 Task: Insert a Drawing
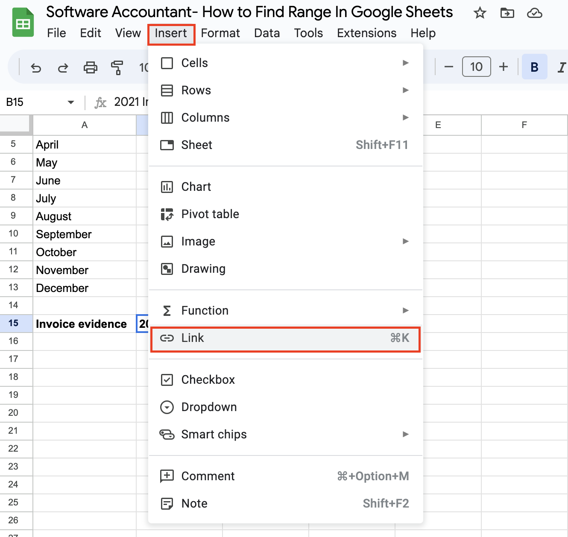[x=285, y=269]
